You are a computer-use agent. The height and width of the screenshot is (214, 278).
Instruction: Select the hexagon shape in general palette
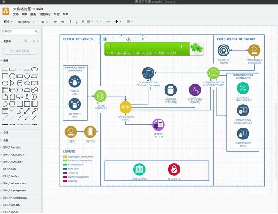[x=5, y=83]
